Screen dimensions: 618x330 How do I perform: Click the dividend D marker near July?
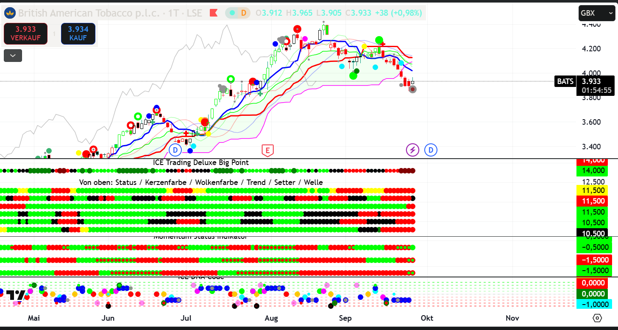[175, 150]
